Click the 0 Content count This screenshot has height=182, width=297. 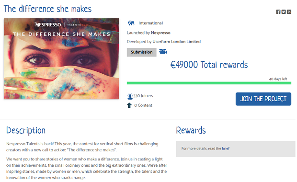pyautogui.click(x=143, y=105)
